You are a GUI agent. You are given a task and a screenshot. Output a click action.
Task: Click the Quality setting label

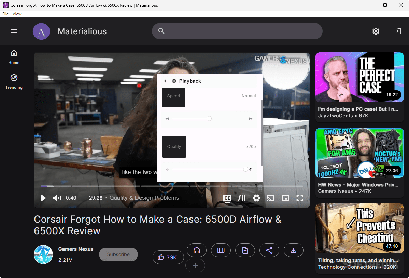[x=174, y=147]
